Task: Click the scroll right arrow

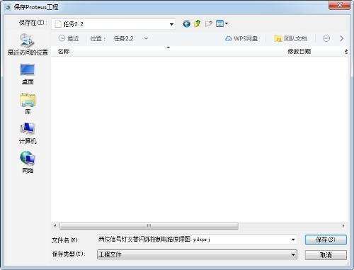Action: 343,226
